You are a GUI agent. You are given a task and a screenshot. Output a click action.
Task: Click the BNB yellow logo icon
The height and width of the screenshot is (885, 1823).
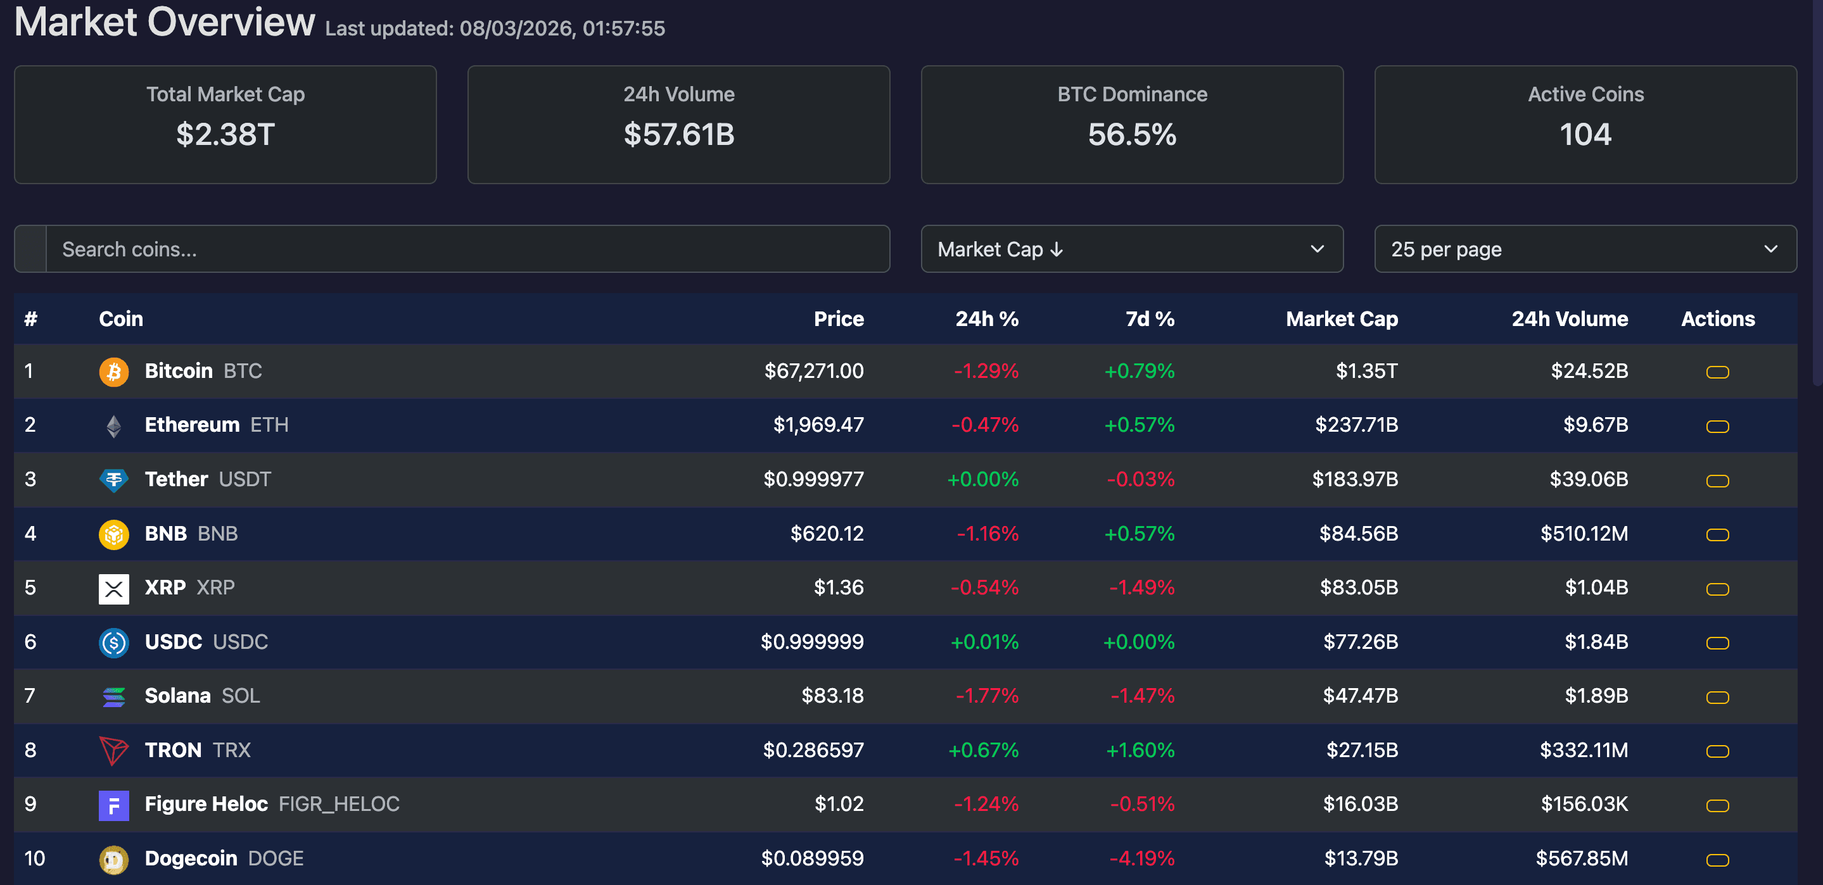coord(113,534)
